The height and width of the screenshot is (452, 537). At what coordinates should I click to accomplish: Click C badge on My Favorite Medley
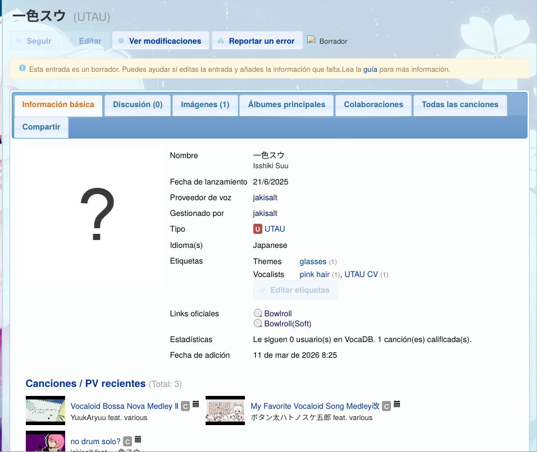pos(386,406)
